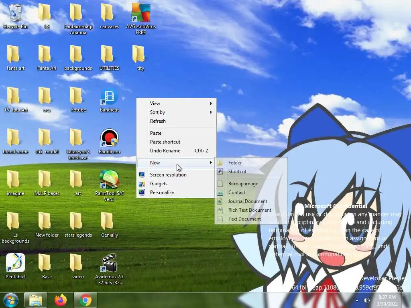Select the backgrounds folder

(x=78, y=58)
